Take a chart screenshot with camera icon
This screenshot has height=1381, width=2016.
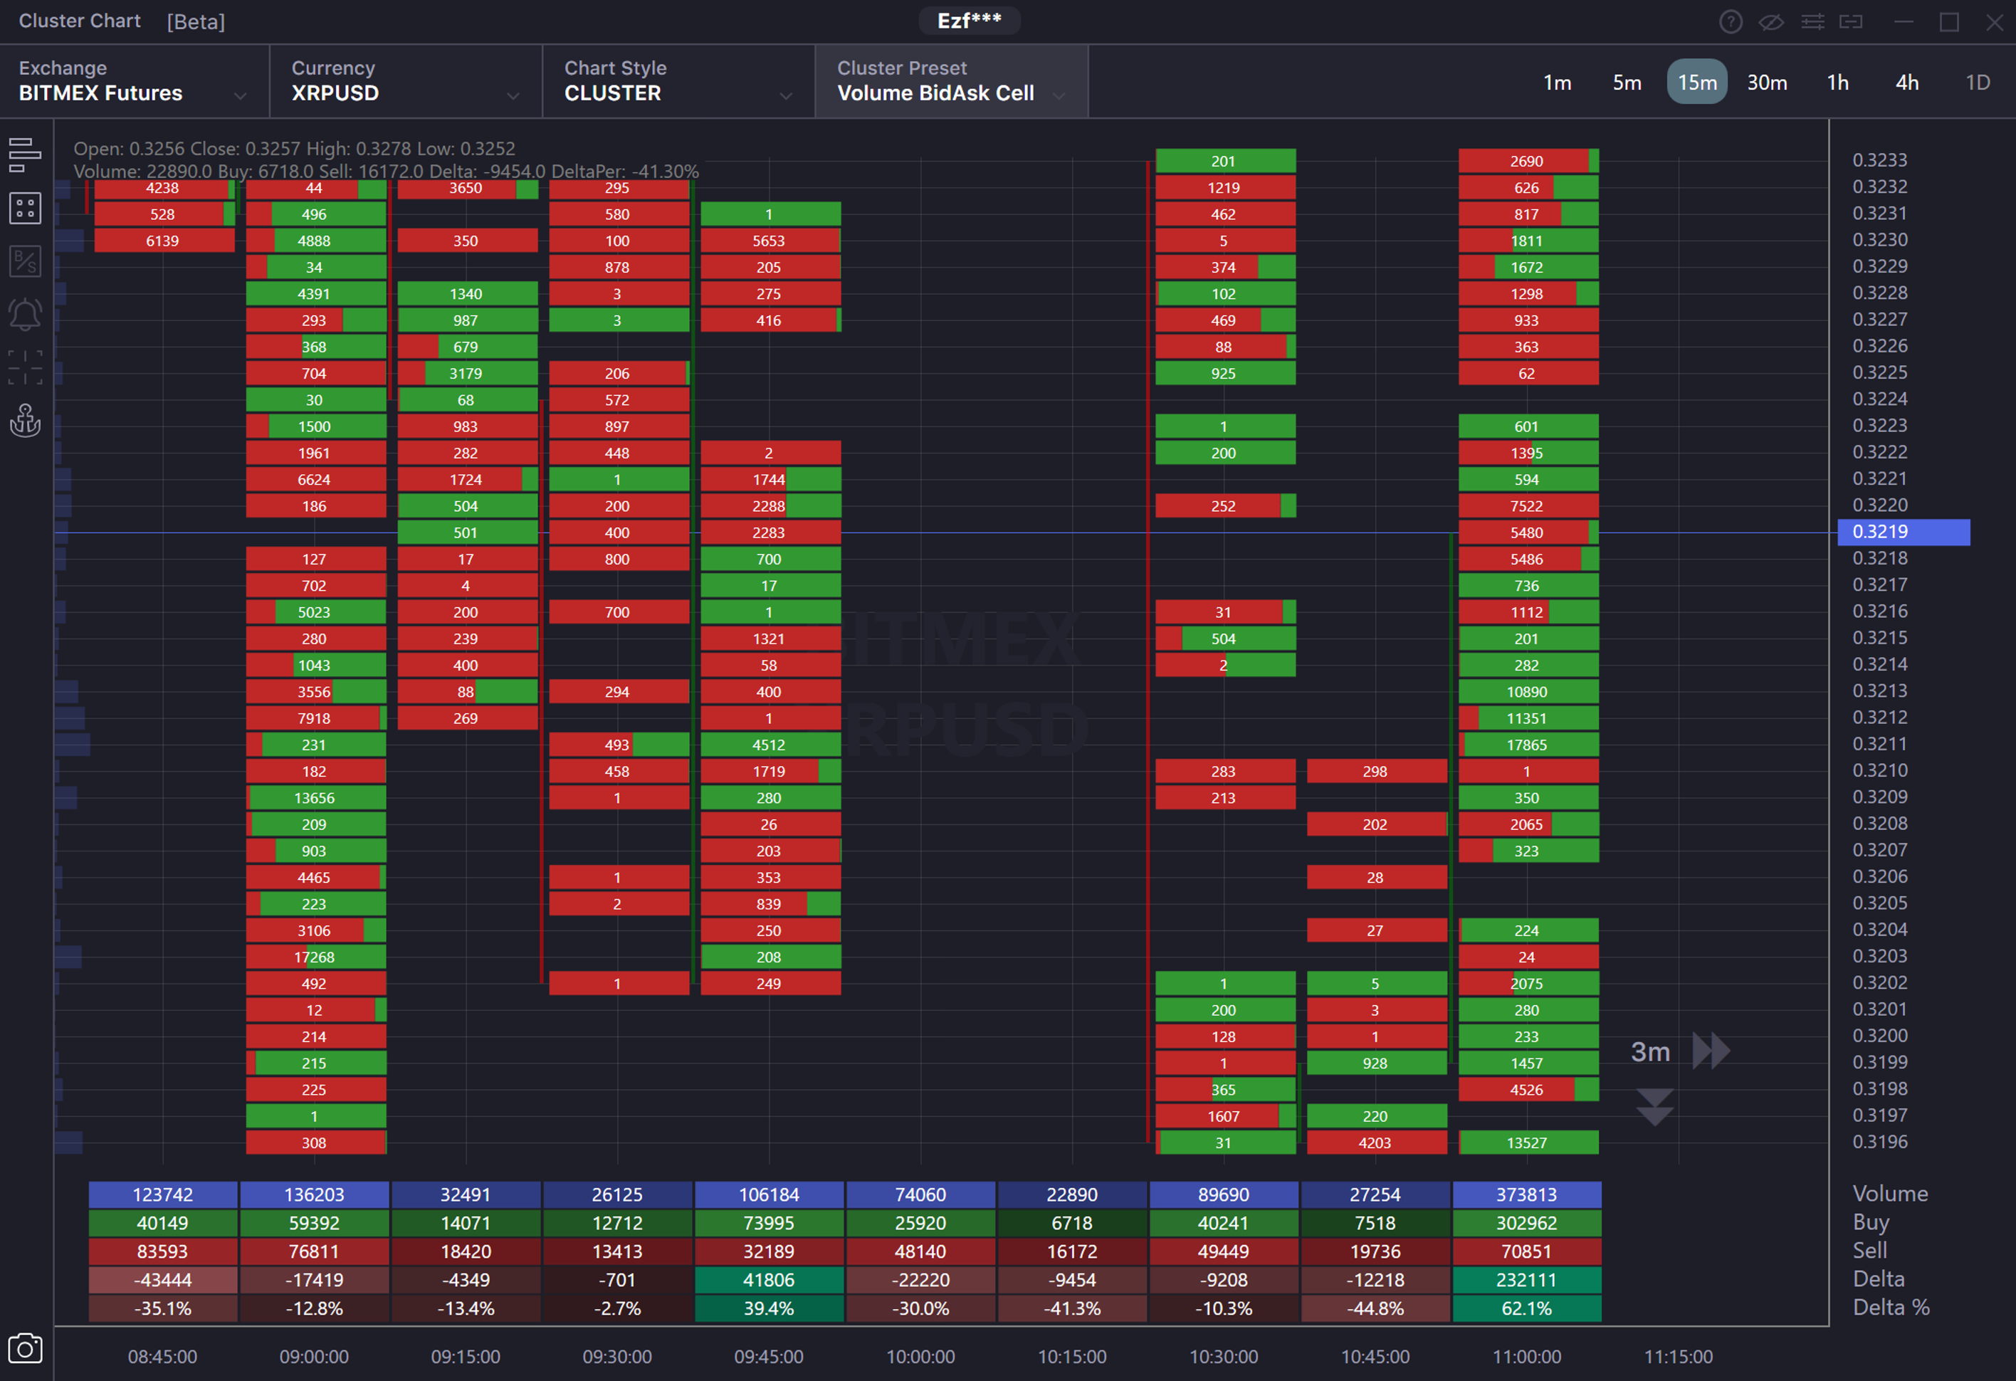coord(24,1349)
